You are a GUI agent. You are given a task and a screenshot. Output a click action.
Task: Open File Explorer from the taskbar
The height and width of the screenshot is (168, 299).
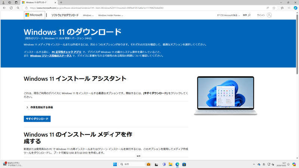click(x=170, y=164)
